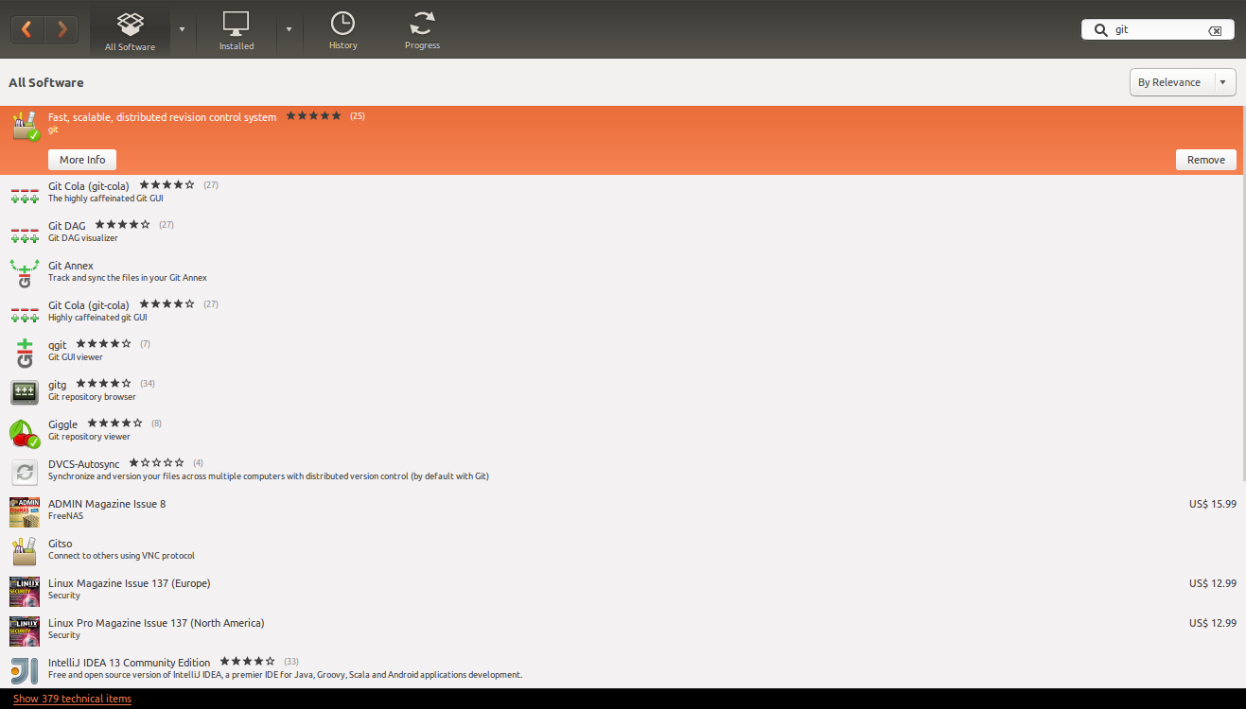The image size is (1246, 709).
Task: Click the star rating for Giggle
Action: [114, 424]
